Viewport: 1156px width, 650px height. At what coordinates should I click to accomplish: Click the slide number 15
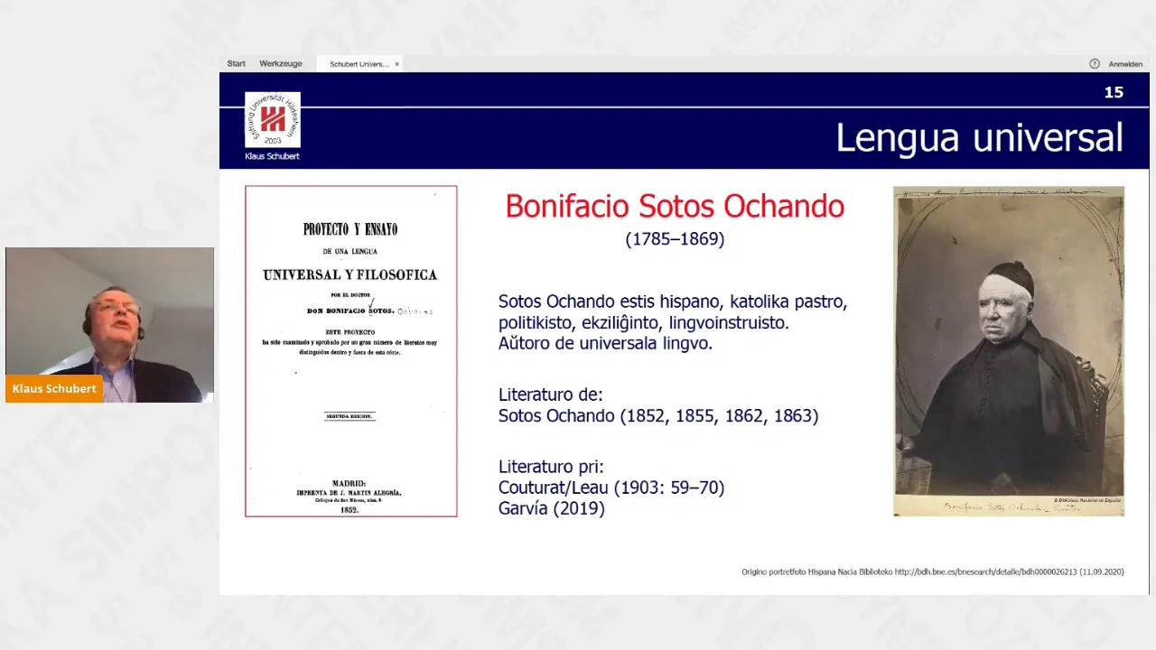point(1114,92)
